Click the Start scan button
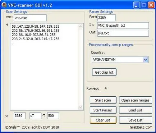Image resolution: width=156 pixels, height=133 pixels. [x=103, y=100]
